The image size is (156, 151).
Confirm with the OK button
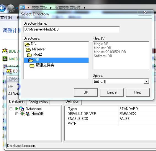click(x=86, y=92)
